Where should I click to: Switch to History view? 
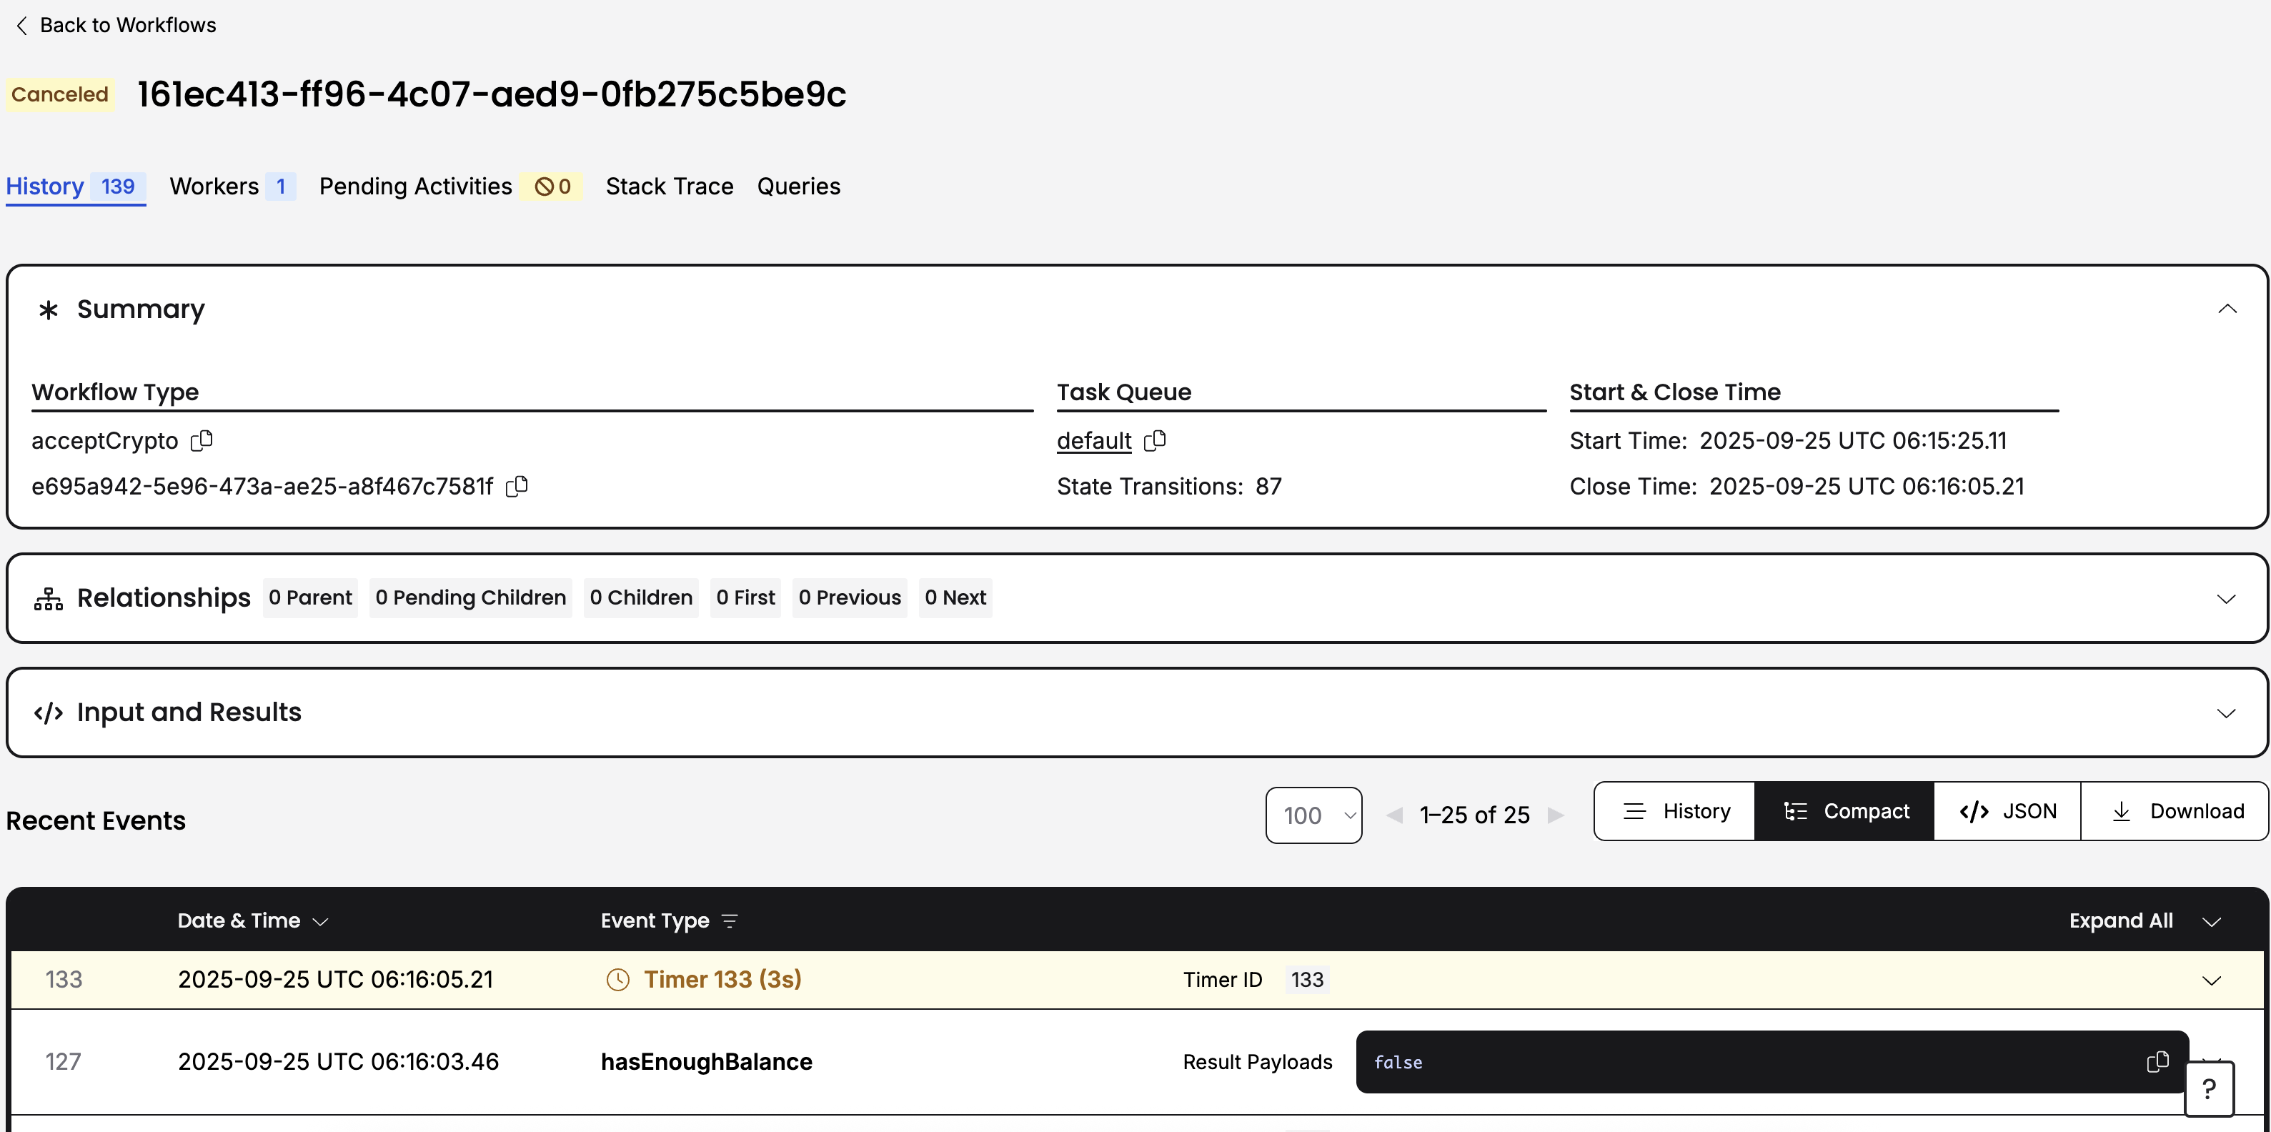pyautogui.click(x=1675, y=811)
